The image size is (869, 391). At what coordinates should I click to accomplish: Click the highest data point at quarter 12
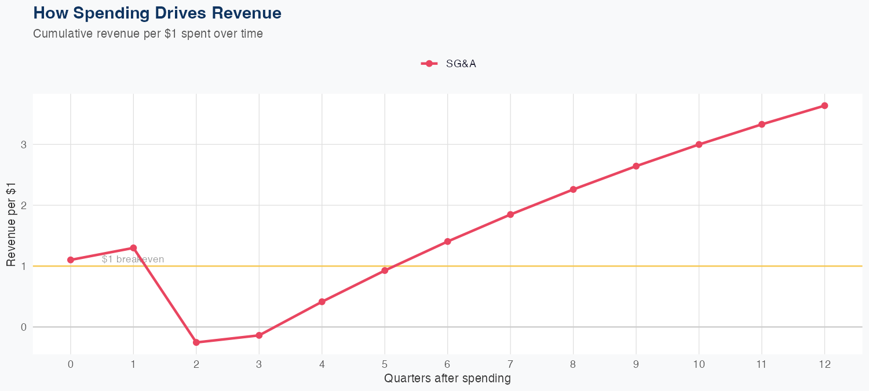[x=824, y=105]
